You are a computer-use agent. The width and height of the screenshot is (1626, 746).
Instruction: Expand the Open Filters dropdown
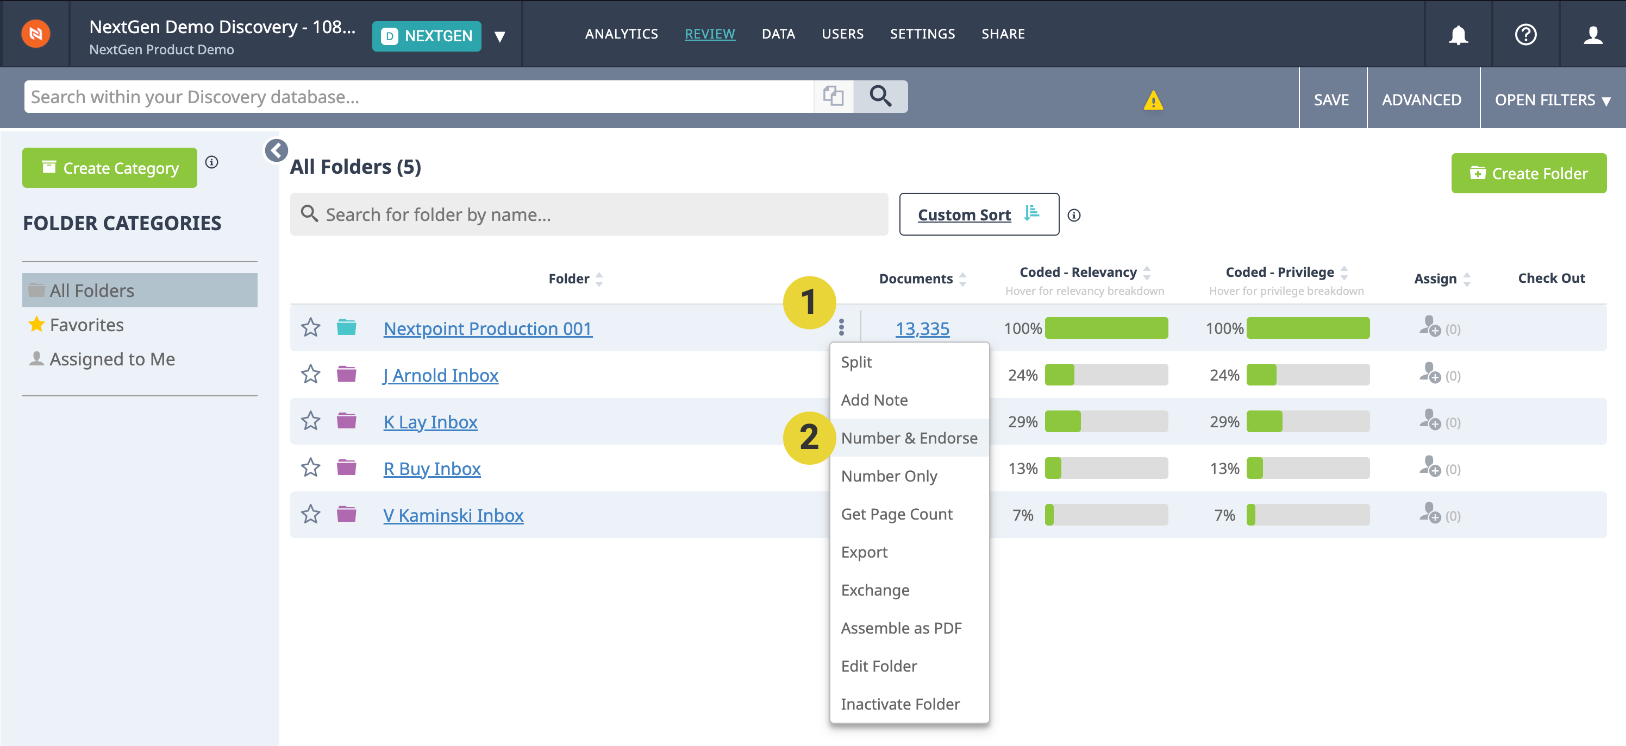click(1552, 100)
